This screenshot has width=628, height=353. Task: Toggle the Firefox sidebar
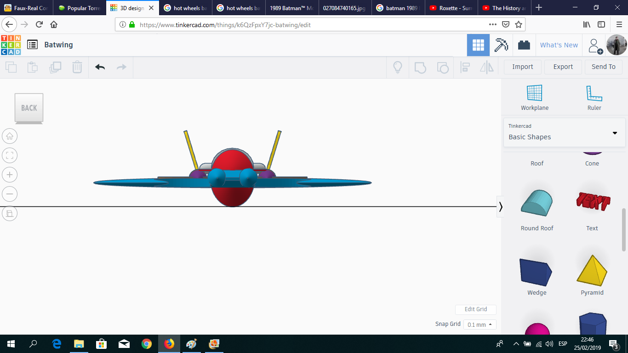[601, 24]
